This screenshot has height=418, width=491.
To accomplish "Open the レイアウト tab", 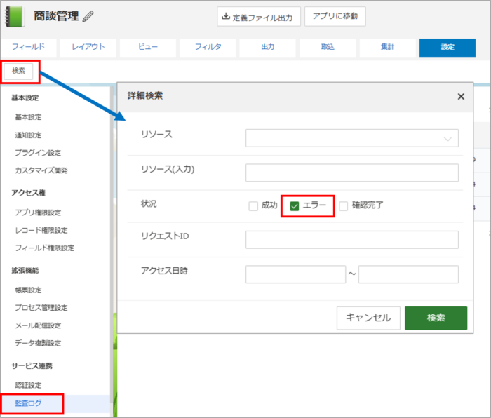I will (88, 47).
